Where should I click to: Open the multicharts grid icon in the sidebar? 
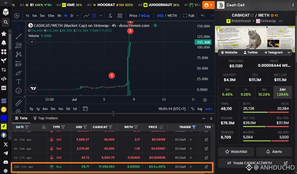click(4, 52)
